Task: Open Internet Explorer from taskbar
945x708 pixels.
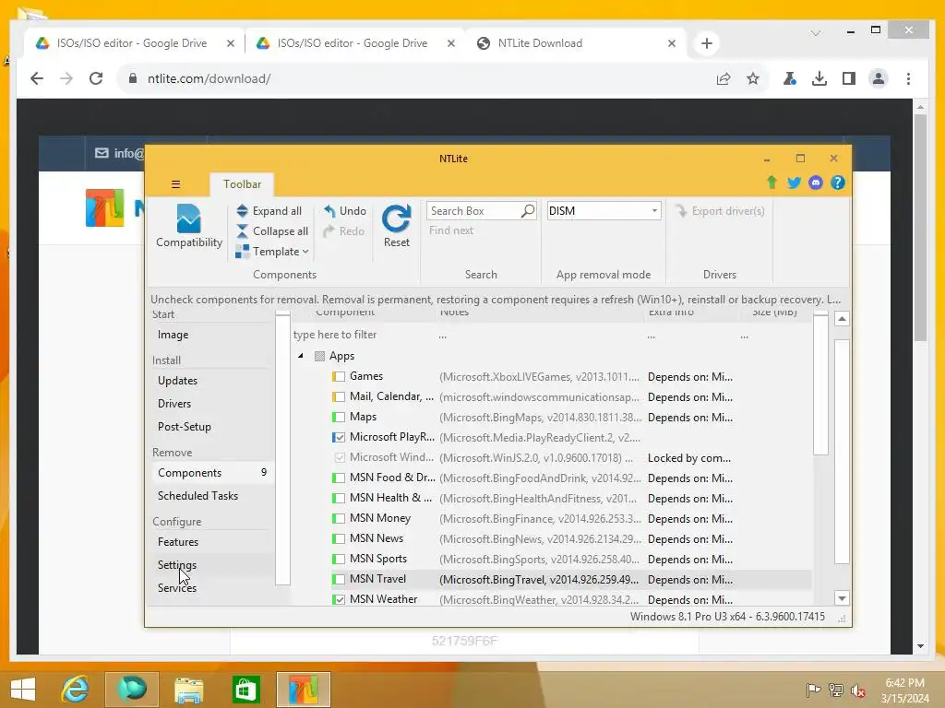Action: pos(76,690)
